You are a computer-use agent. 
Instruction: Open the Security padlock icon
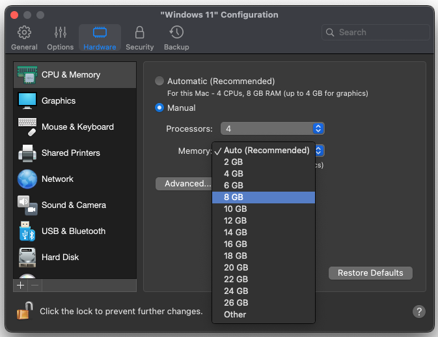click(x=140, y=33)
